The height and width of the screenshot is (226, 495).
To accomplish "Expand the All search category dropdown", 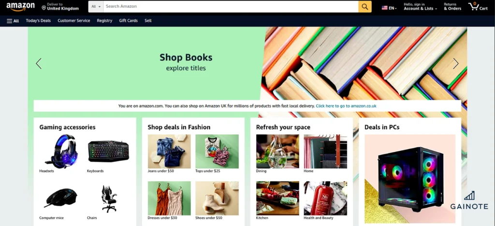I will click(96, 7).
